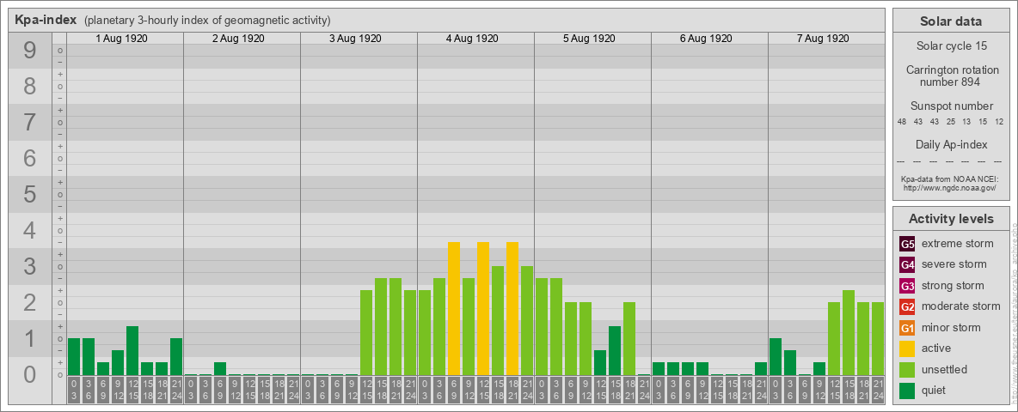This screenshot has width=1018, height=412.
Task: Click the 21-24 bar on 4 Aug
Action: (x=527, y=320)
